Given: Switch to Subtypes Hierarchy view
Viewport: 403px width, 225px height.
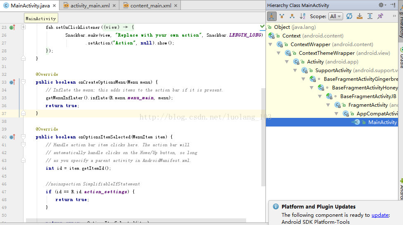Looking at the screenshot, I should 292,16.
